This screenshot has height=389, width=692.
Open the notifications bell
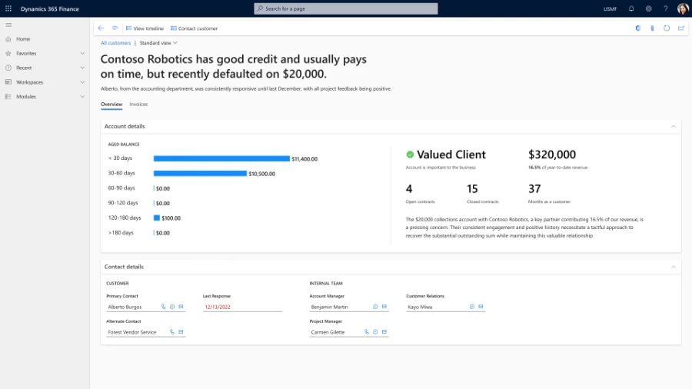631,8
